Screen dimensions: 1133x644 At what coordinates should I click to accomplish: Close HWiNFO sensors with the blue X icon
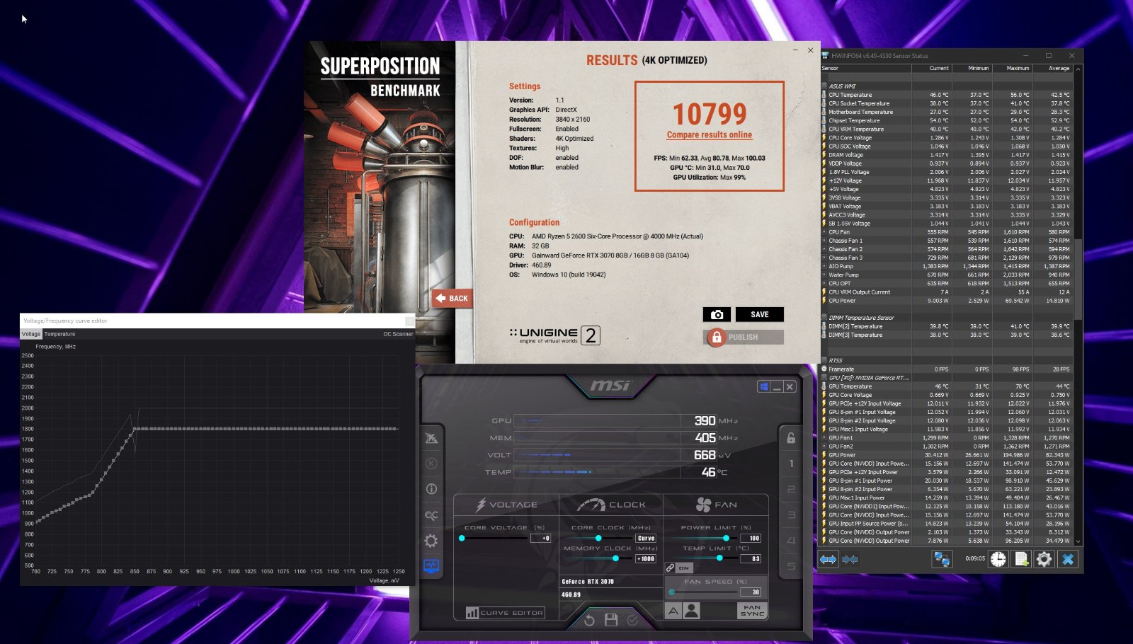[x=1068, y=559]
